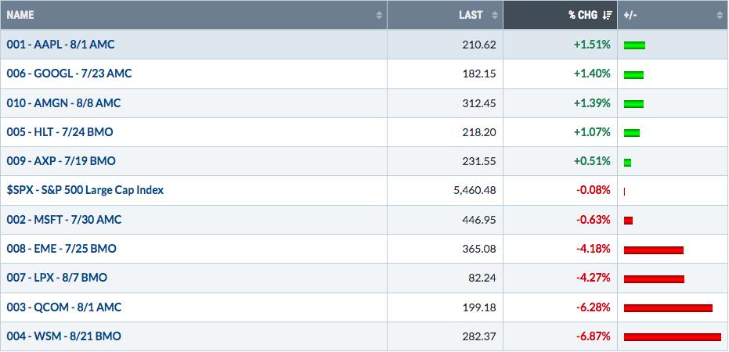This screenshot has width=729, height=352.
Task: Click the red bar for WSM
Action: [673, 337]
